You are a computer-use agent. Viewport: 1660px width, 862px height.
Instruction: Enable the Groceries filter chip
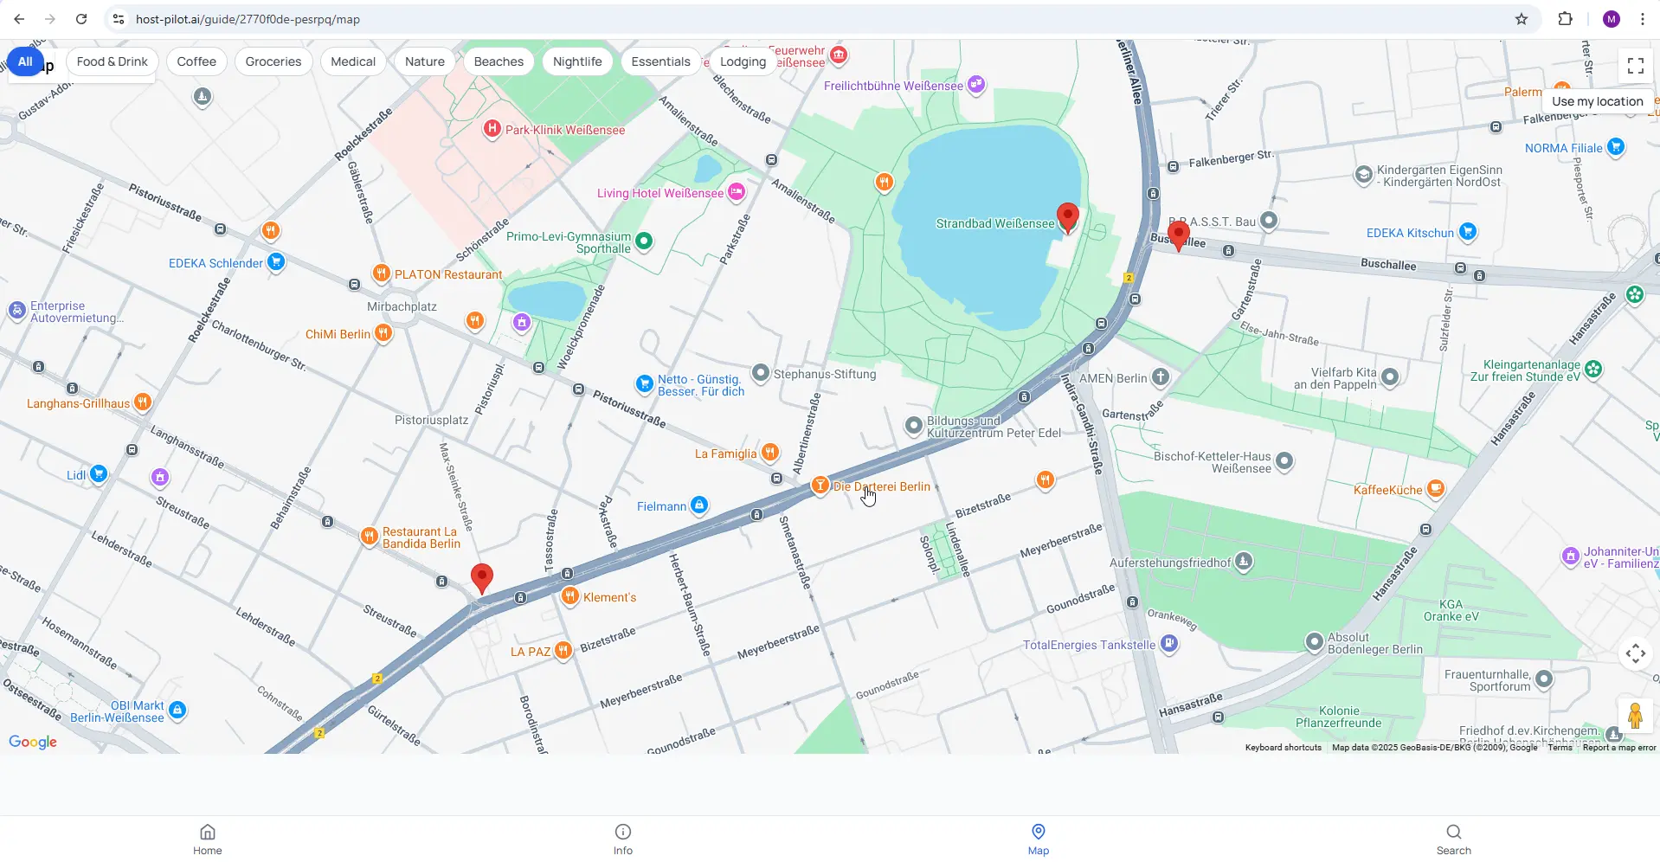pos(273,61)
